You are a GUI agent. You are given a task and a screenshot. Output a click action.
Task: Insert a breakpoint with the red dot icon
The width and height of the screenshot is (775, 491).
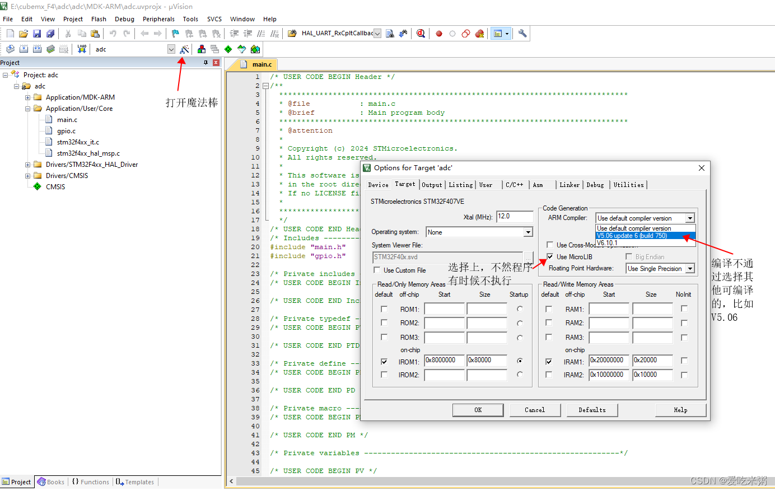coord(438,33)
